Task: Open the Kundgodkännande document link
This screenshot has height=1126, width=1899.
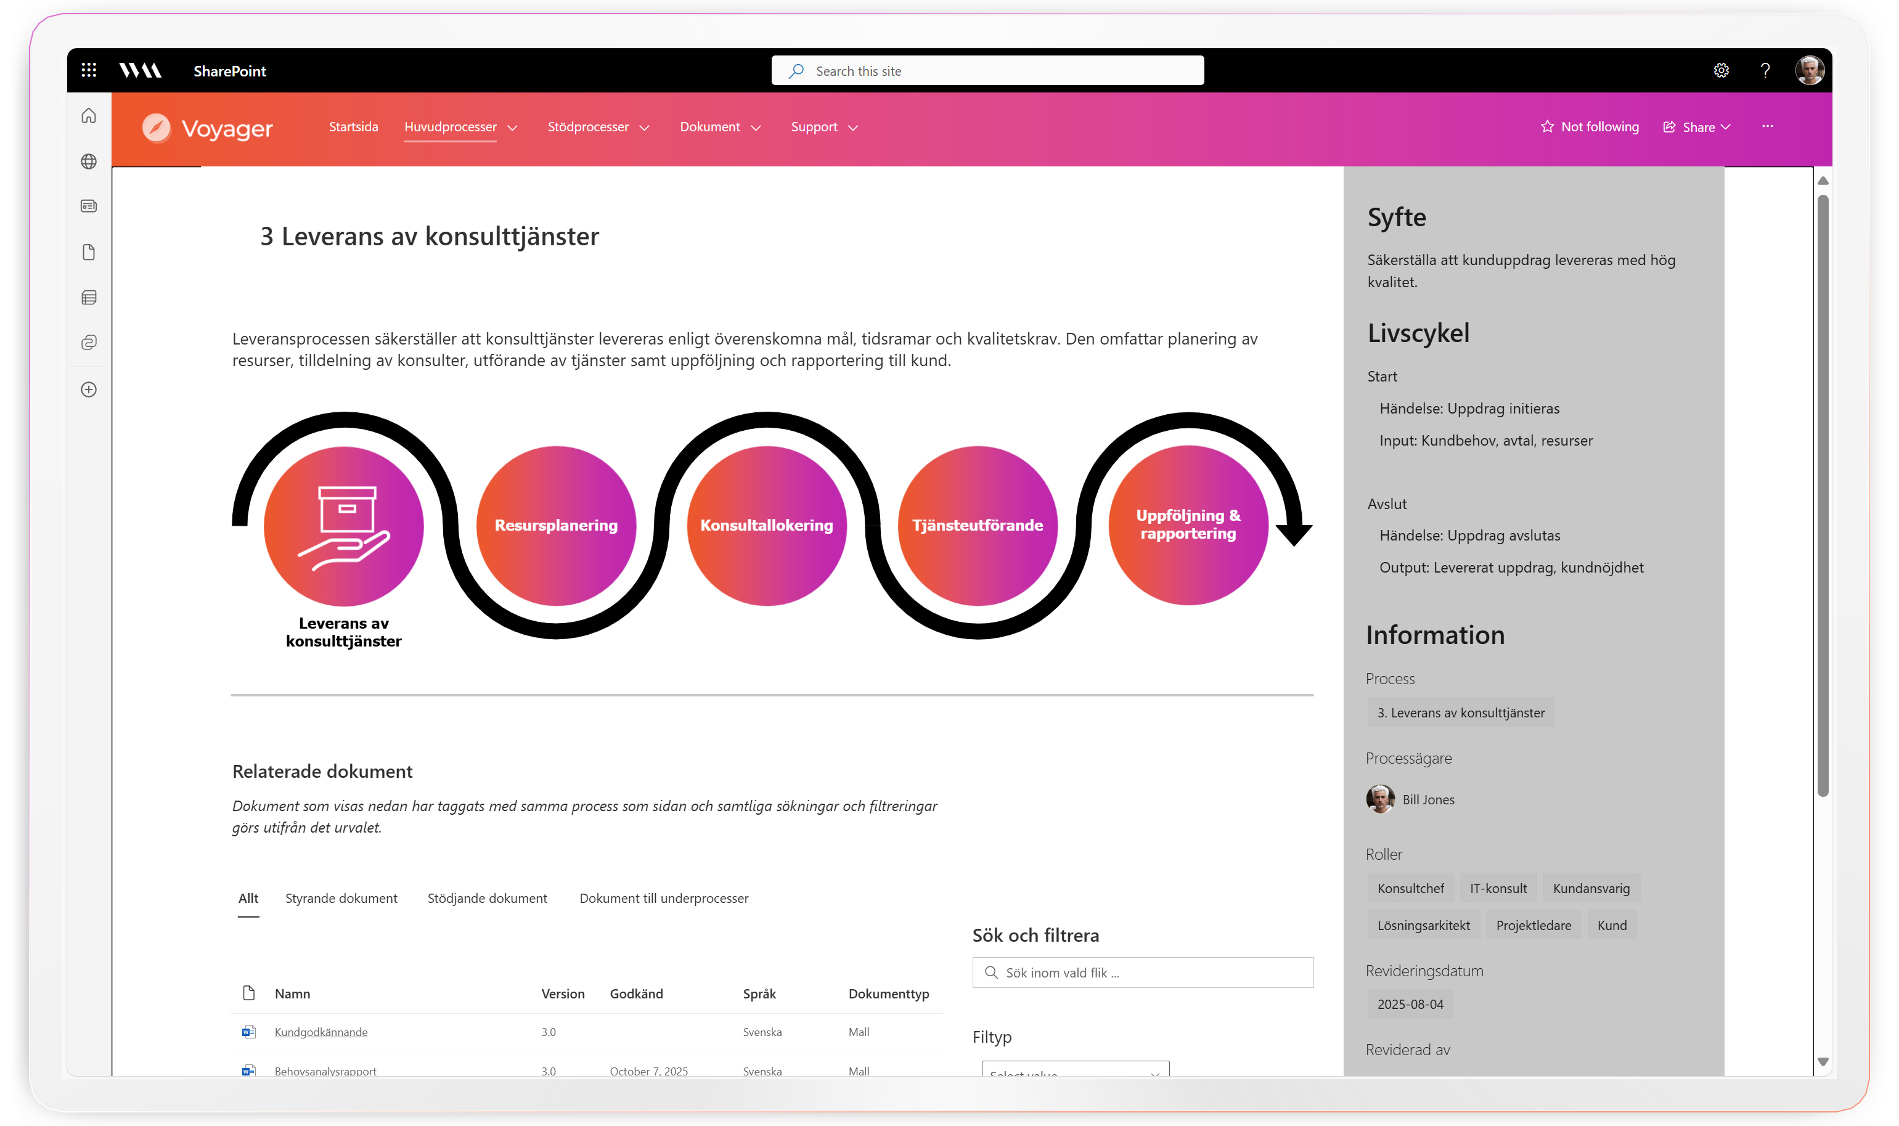Action: pyautogui.click(x=321, y=1031)
